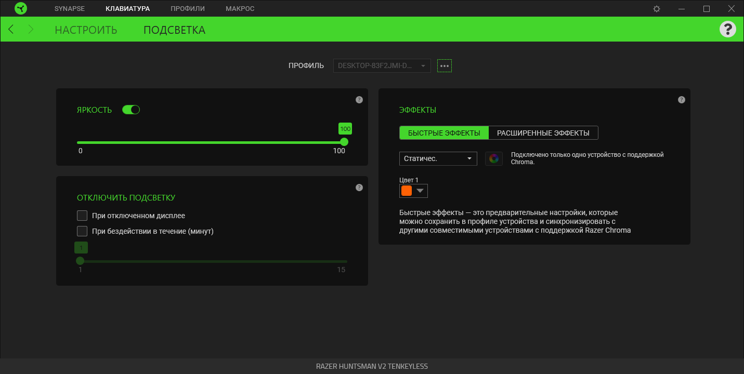Click the Razer logo icon

[21, 8]
